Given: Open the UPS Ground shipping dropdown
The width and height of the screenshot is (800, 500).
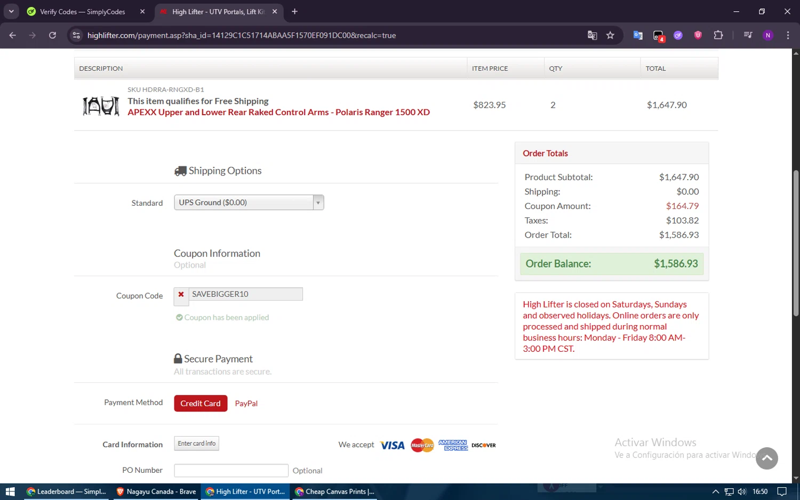Looking at the screenshot, I should point(249,203).
